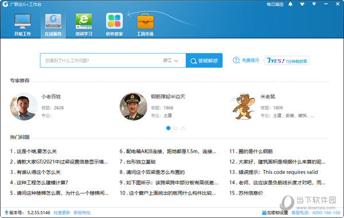Open question 3 有谁认得这个怎么关
344x218 pixels.
point(35,172)
